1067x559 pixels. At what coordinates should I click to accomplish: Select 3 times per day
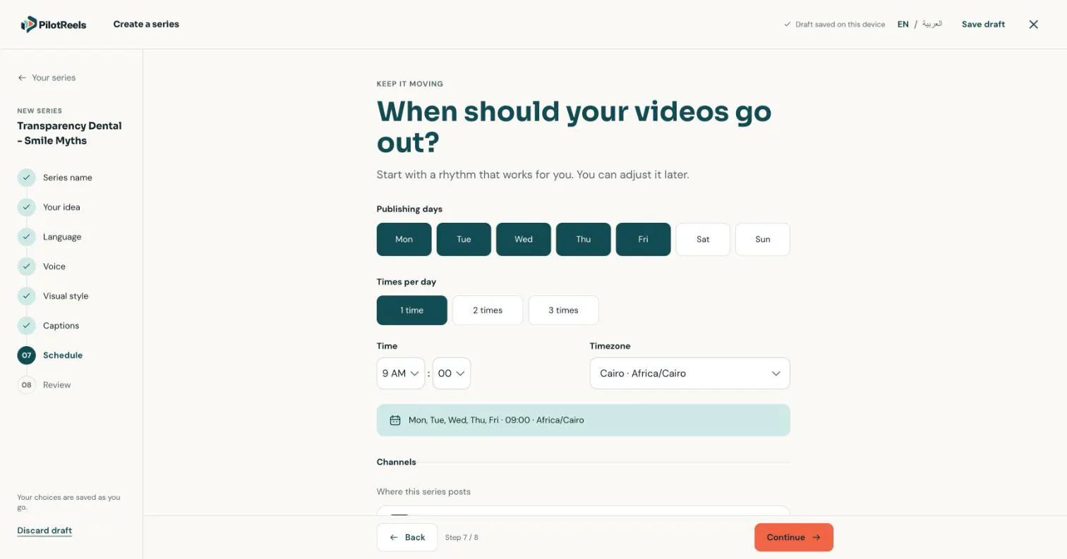click(563, 310)
